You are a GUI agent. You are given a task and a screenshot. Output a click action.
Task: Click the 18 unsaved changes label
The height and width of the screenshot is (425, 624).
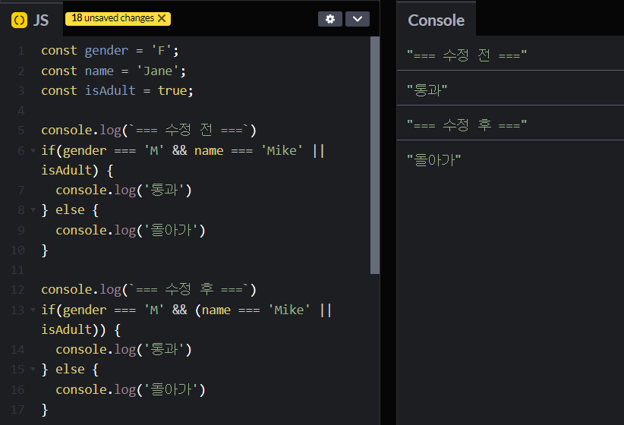(x=112, y=18)
